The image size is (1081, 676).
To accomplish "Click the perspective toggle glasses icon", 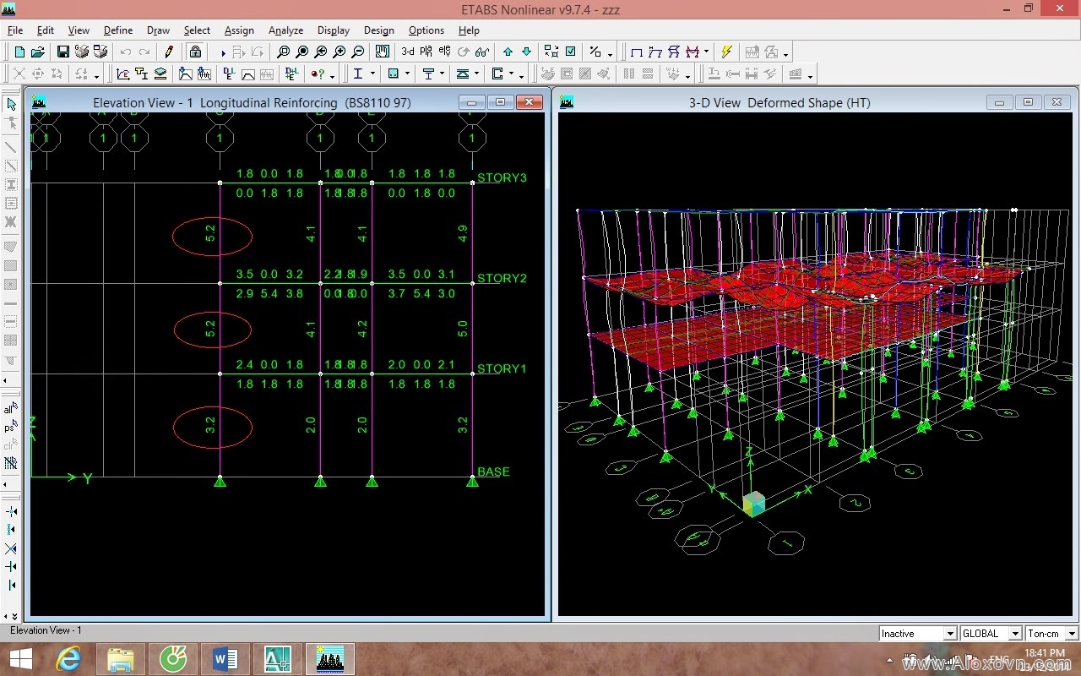I will click(x=482, y=52).
